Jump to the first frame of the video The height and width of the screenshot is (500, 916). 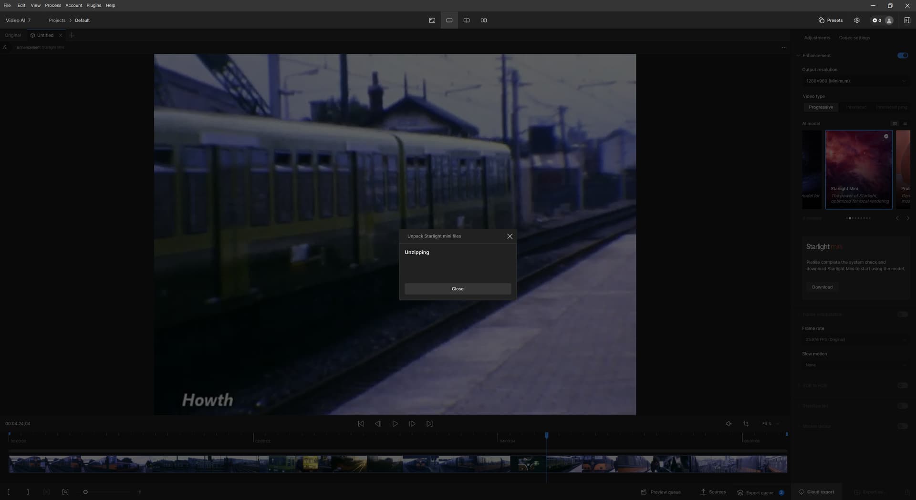(361, 424)
